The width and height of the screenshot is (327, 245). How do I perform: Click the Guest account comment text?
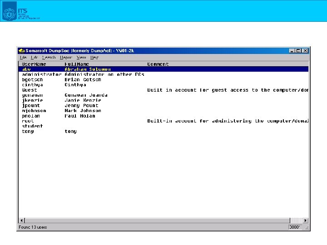tap(228, 90)
